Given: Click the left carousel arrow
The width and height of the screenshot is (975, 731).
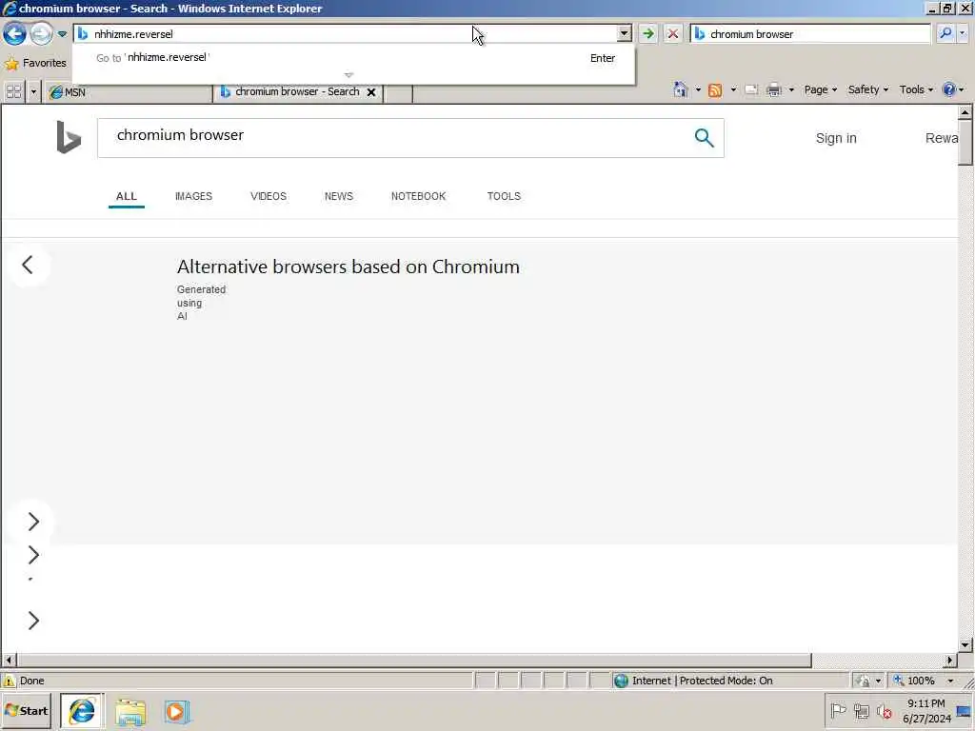Looking at the screenshot, I should tap(28, 265).
